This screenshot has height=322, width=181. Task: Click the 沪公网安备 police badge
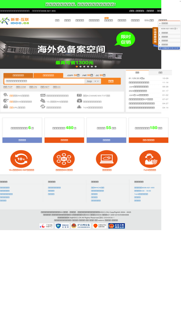pyautogui.click(x=81, y=226)
